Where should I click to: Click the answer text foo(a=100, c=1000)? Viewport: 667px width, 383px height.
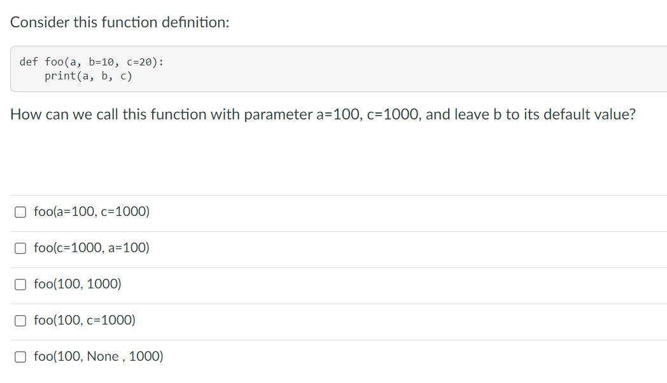(92, 212)
